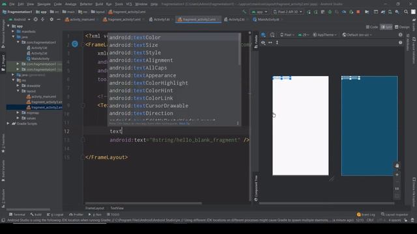
Task: Click the class gutter icon on line 2
Action: 75,44
